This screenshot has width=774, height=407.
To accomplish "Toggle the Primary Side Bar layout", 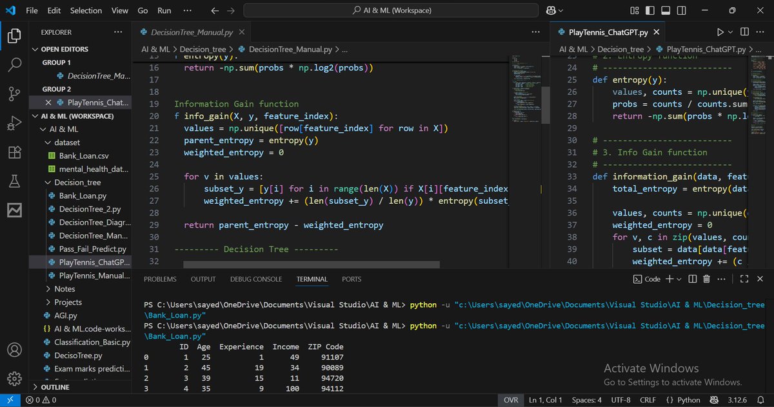I will (649, 10).
